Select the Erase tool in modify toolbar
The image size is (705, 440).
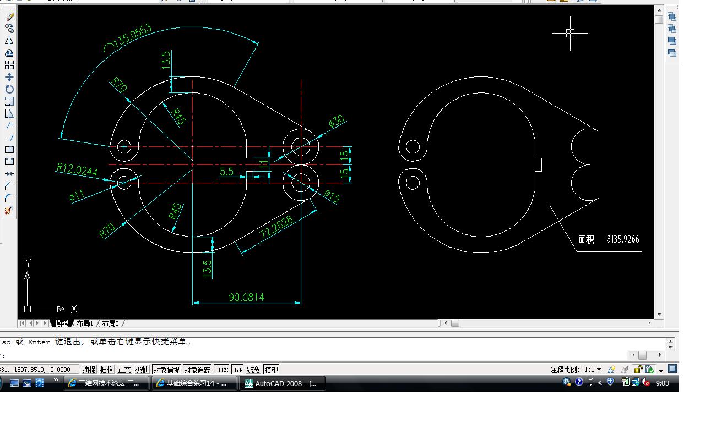(x=9, y=17)
